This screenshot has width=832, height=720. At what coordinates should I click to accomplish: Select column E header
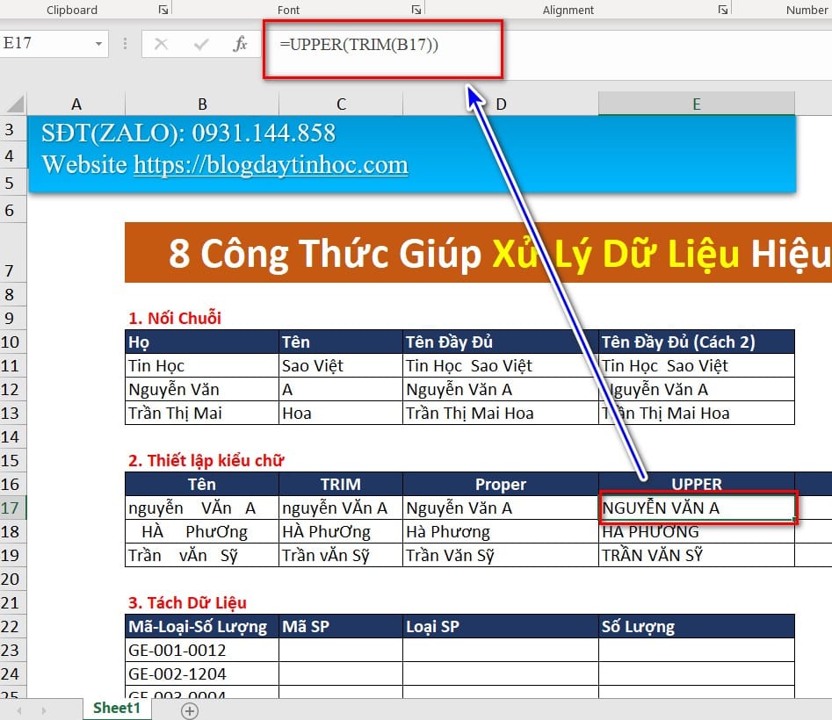click(x=696, y=104)
